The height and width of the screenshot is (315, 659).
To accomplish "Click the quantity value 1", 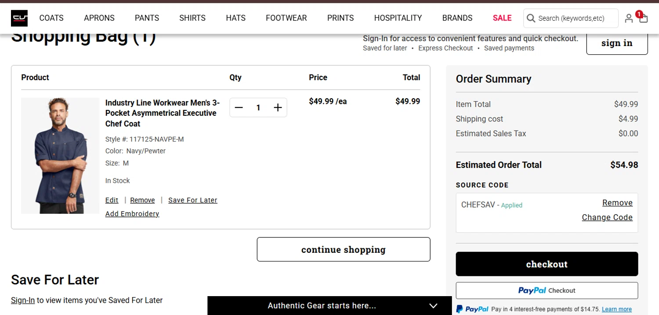I will [x=258, y=108].
